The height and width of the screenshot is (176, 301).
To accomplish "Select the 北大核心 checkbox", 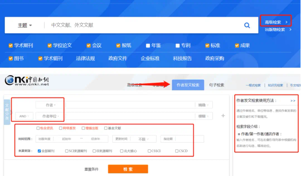I will 122,151.
